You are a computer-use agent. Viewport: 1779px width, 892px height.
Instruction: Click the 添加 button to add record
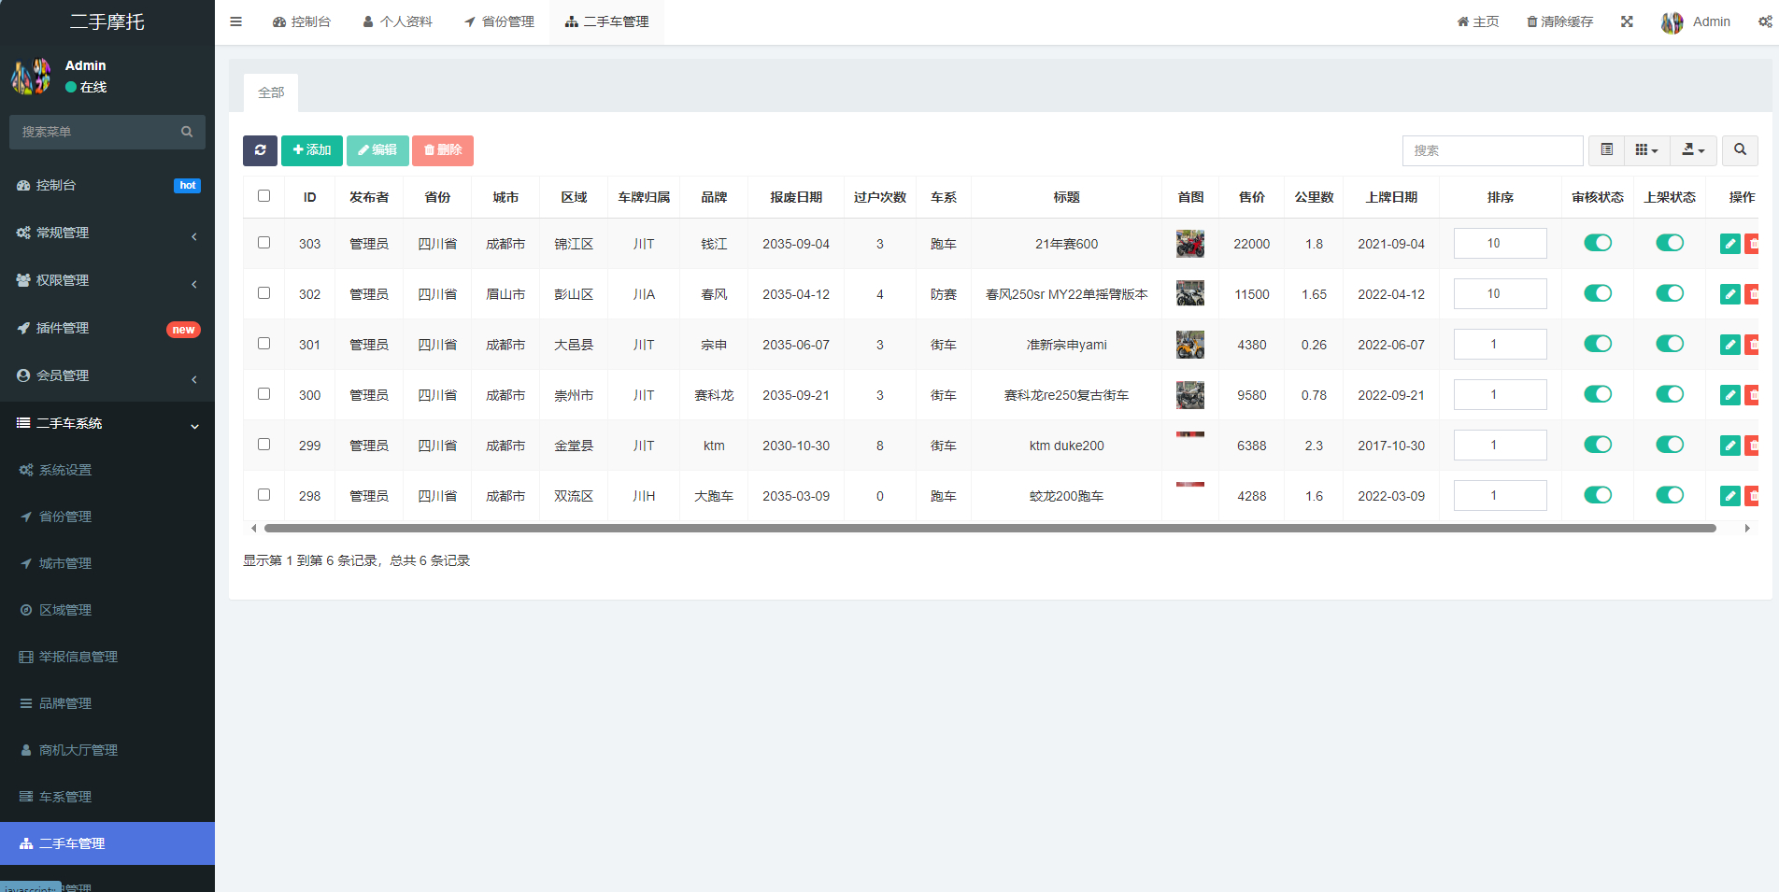pos(311,150)
